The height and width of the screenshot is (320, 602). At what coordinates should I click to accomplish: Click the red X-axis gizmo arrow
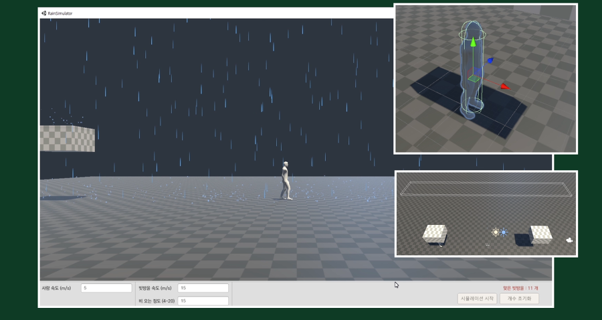(x=504, y=86)
